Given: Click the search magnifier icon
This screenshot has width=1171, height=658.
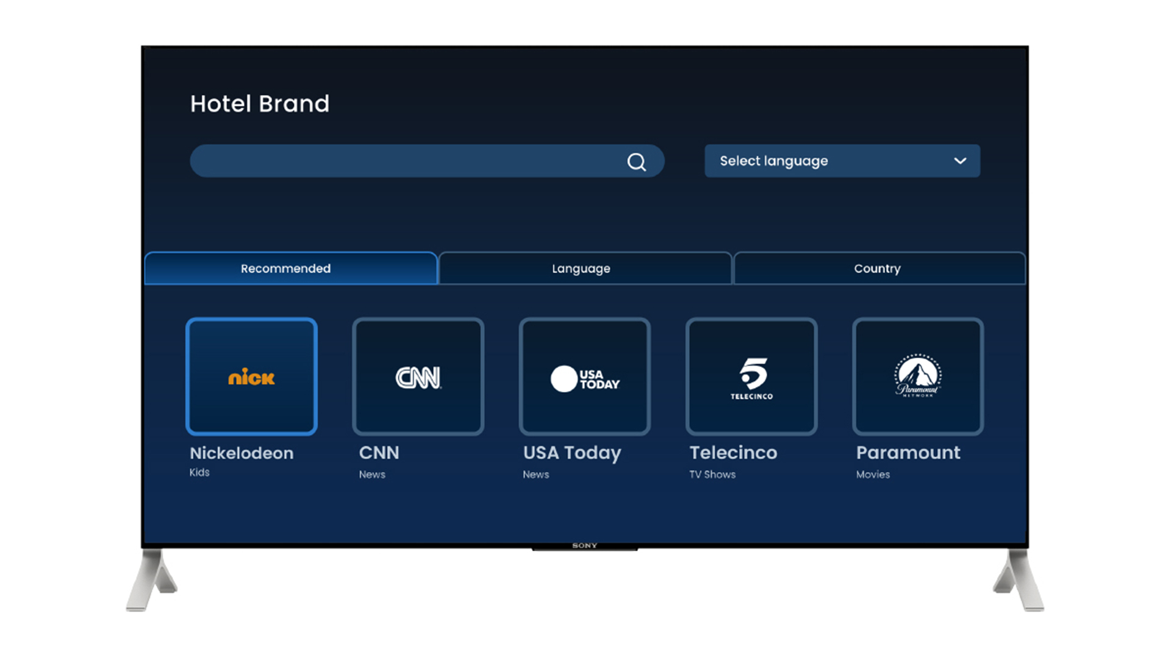Looking at the screenshot, I should click(636, 161).
